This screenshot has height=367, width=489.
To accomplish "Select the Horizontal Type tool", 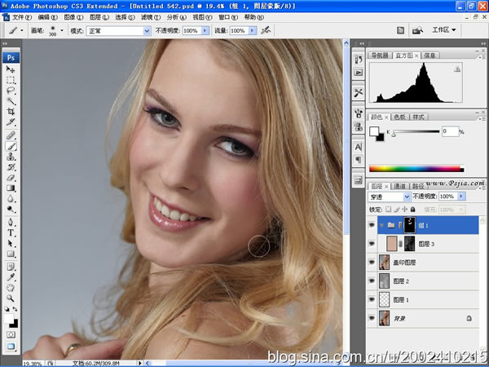I will (x=11, y=232).
